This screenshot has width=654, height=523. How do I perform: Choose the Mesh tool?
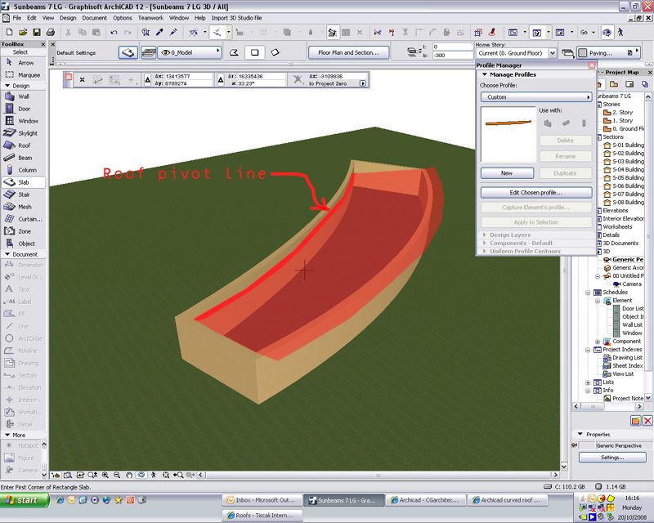coord(23,207)
